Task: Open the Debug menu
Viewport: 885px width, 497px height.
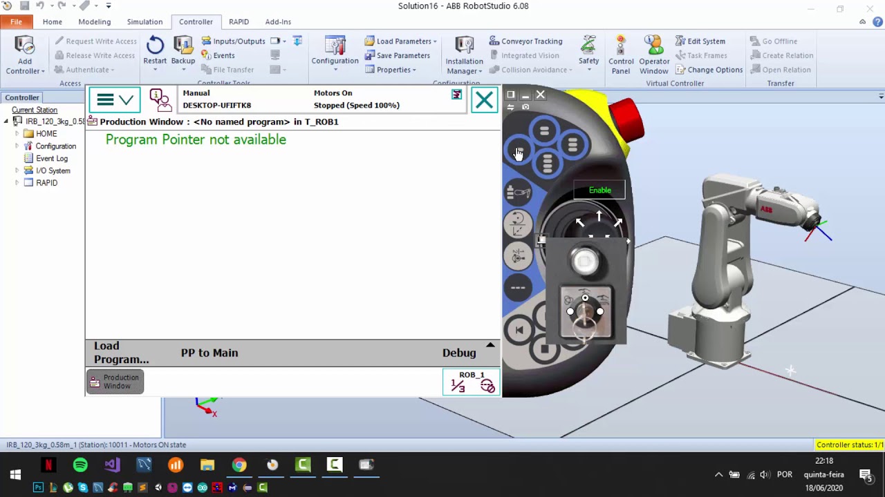Action: click(459, 353)
